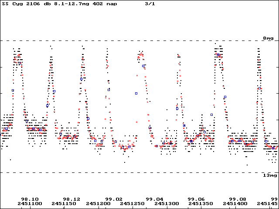Click the "402 nap" label in header
Viewport: 279px width, 209px height.
tap(105, 4)
